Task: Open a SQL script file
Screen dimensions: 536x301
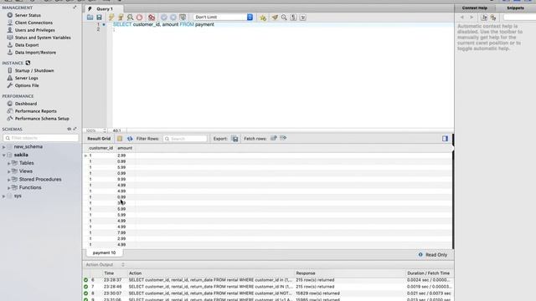Action: [x=90, y=17]
